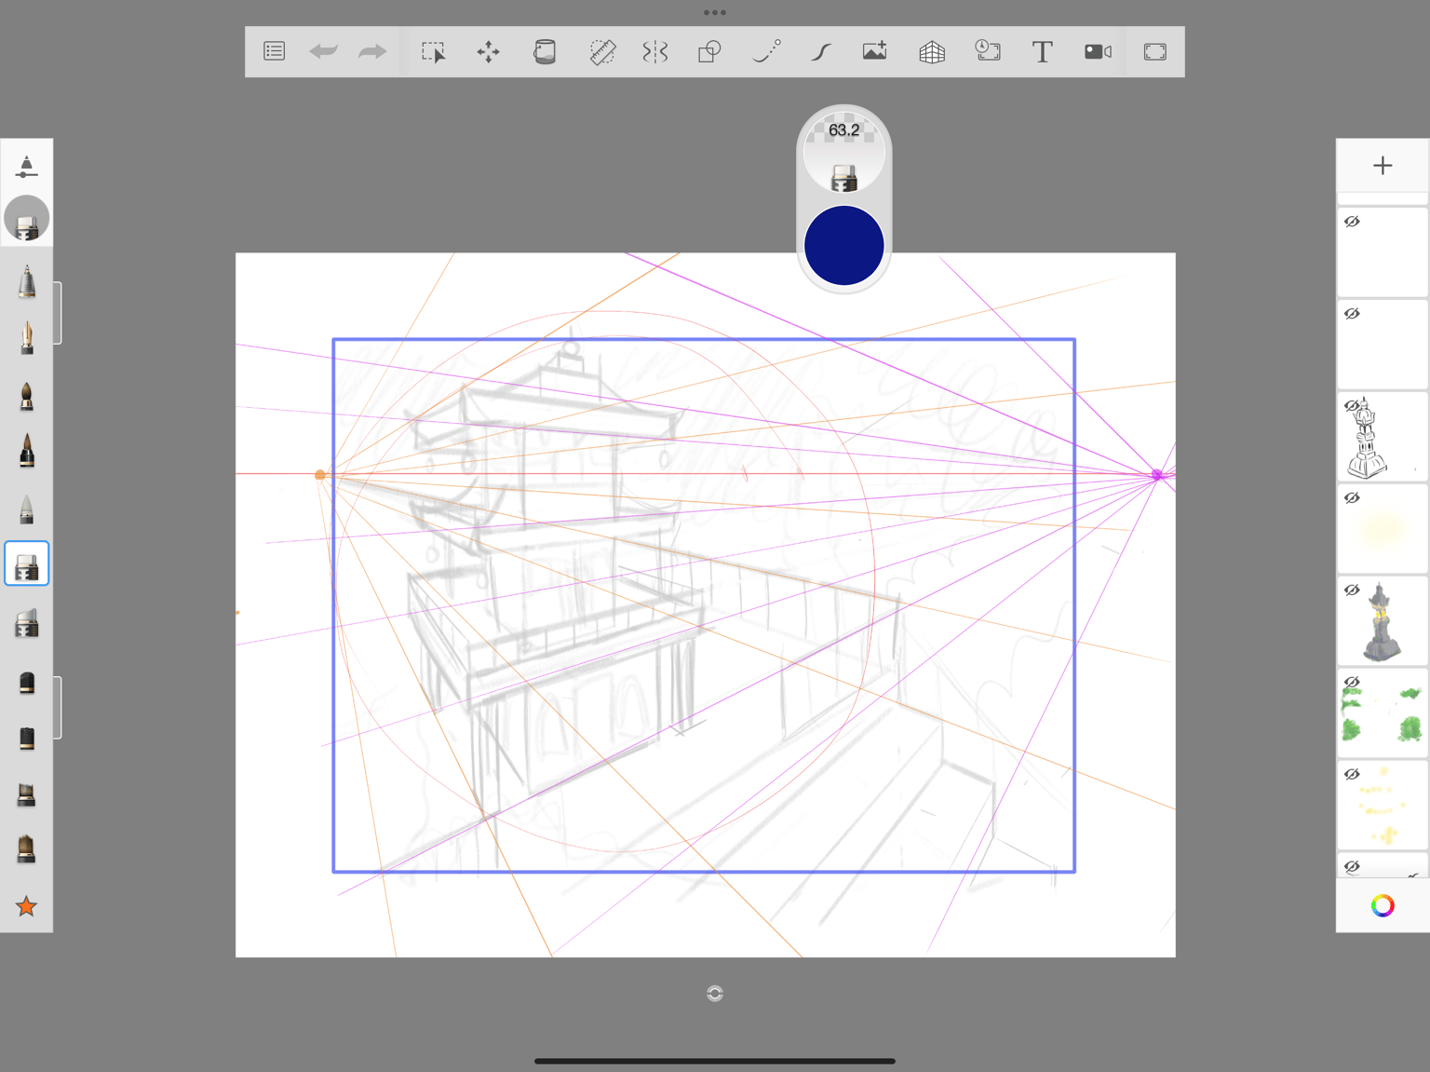Pick the graphite pencil brush

pos(26,281)
